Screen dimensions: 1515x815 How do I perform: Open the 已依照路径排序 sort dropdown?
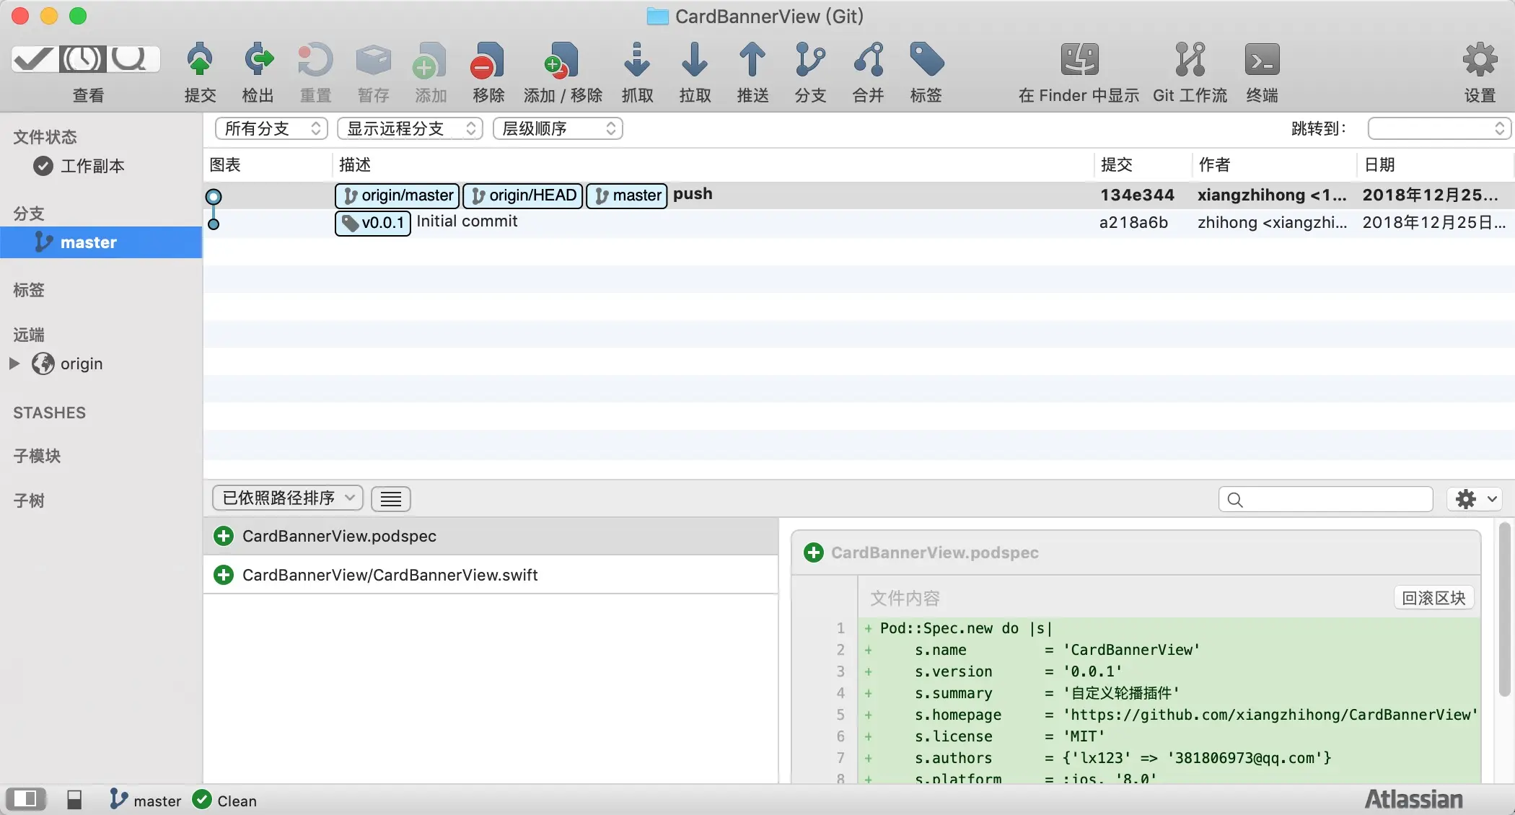click(287, 498)
